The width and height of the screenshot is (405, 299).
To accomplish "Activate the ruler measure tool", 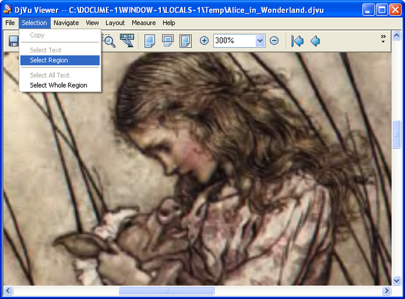I will [x=127, y=41].
